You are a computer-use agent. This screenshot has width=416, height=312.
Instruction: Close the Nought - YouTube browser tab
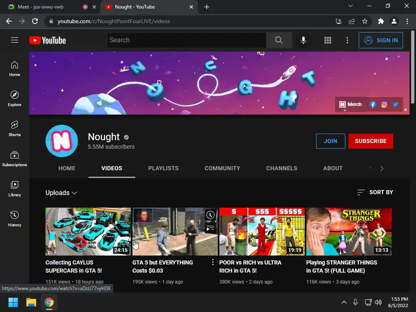[191, 7]
